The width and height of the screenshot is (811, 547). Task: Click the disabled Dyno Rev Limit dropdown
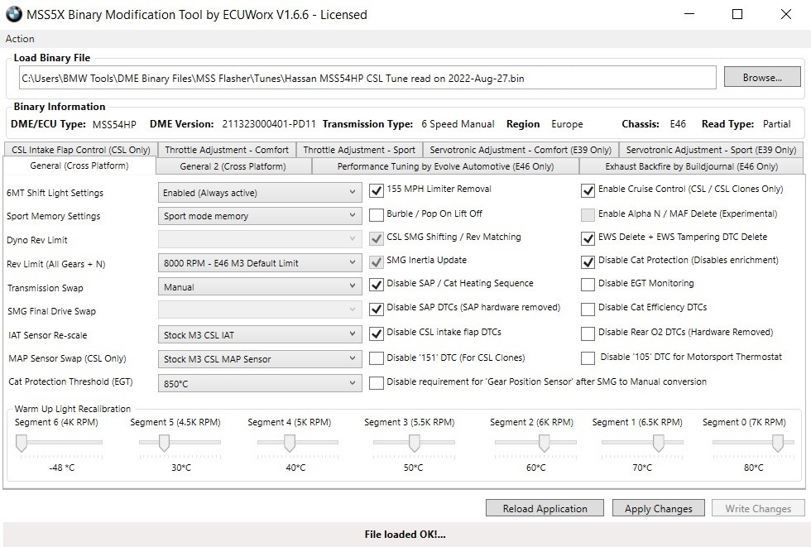coord(260,239)
